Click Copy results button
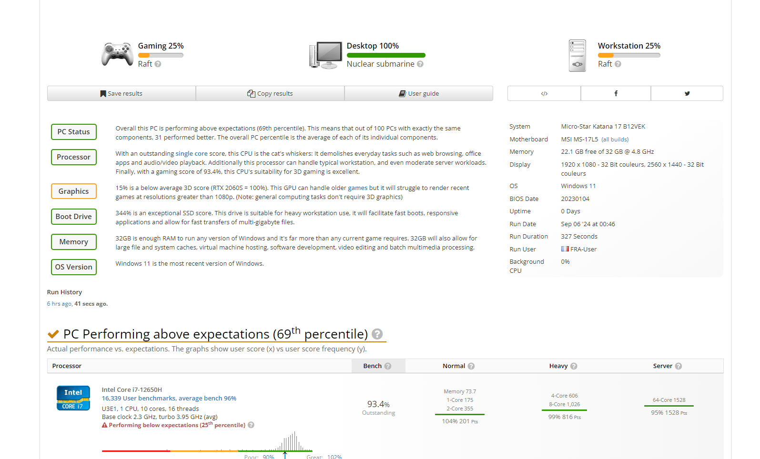760x459 pixels. [270, 93]
